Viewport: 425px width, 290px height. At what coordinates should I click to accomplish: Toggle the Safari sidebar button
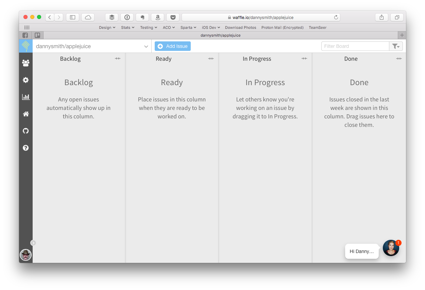point(72,17)
